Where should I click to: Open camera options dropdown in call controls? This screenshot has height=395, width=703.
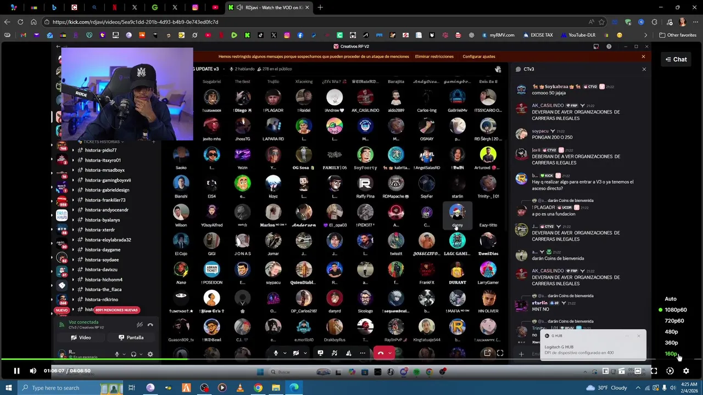(305, 353)
